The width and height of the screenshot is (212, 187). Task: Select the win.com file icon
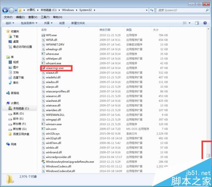43,129
